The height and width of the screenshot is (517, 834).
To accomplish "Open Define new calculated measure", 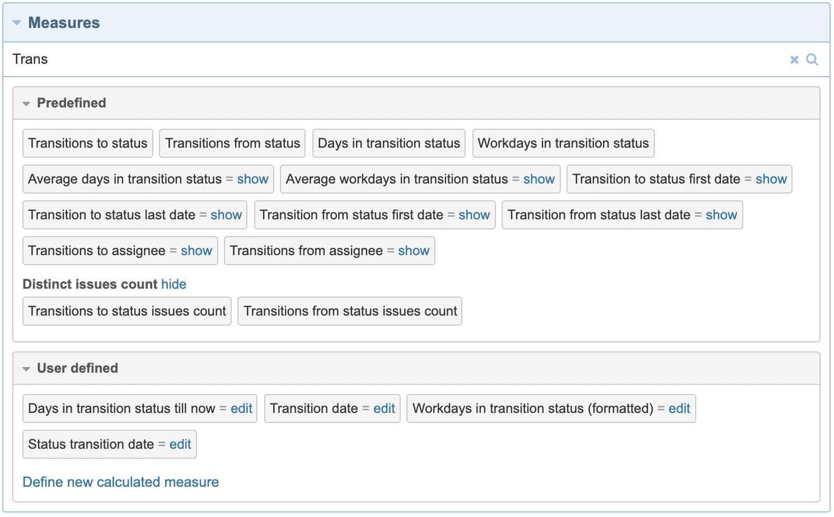I will 121,482.
